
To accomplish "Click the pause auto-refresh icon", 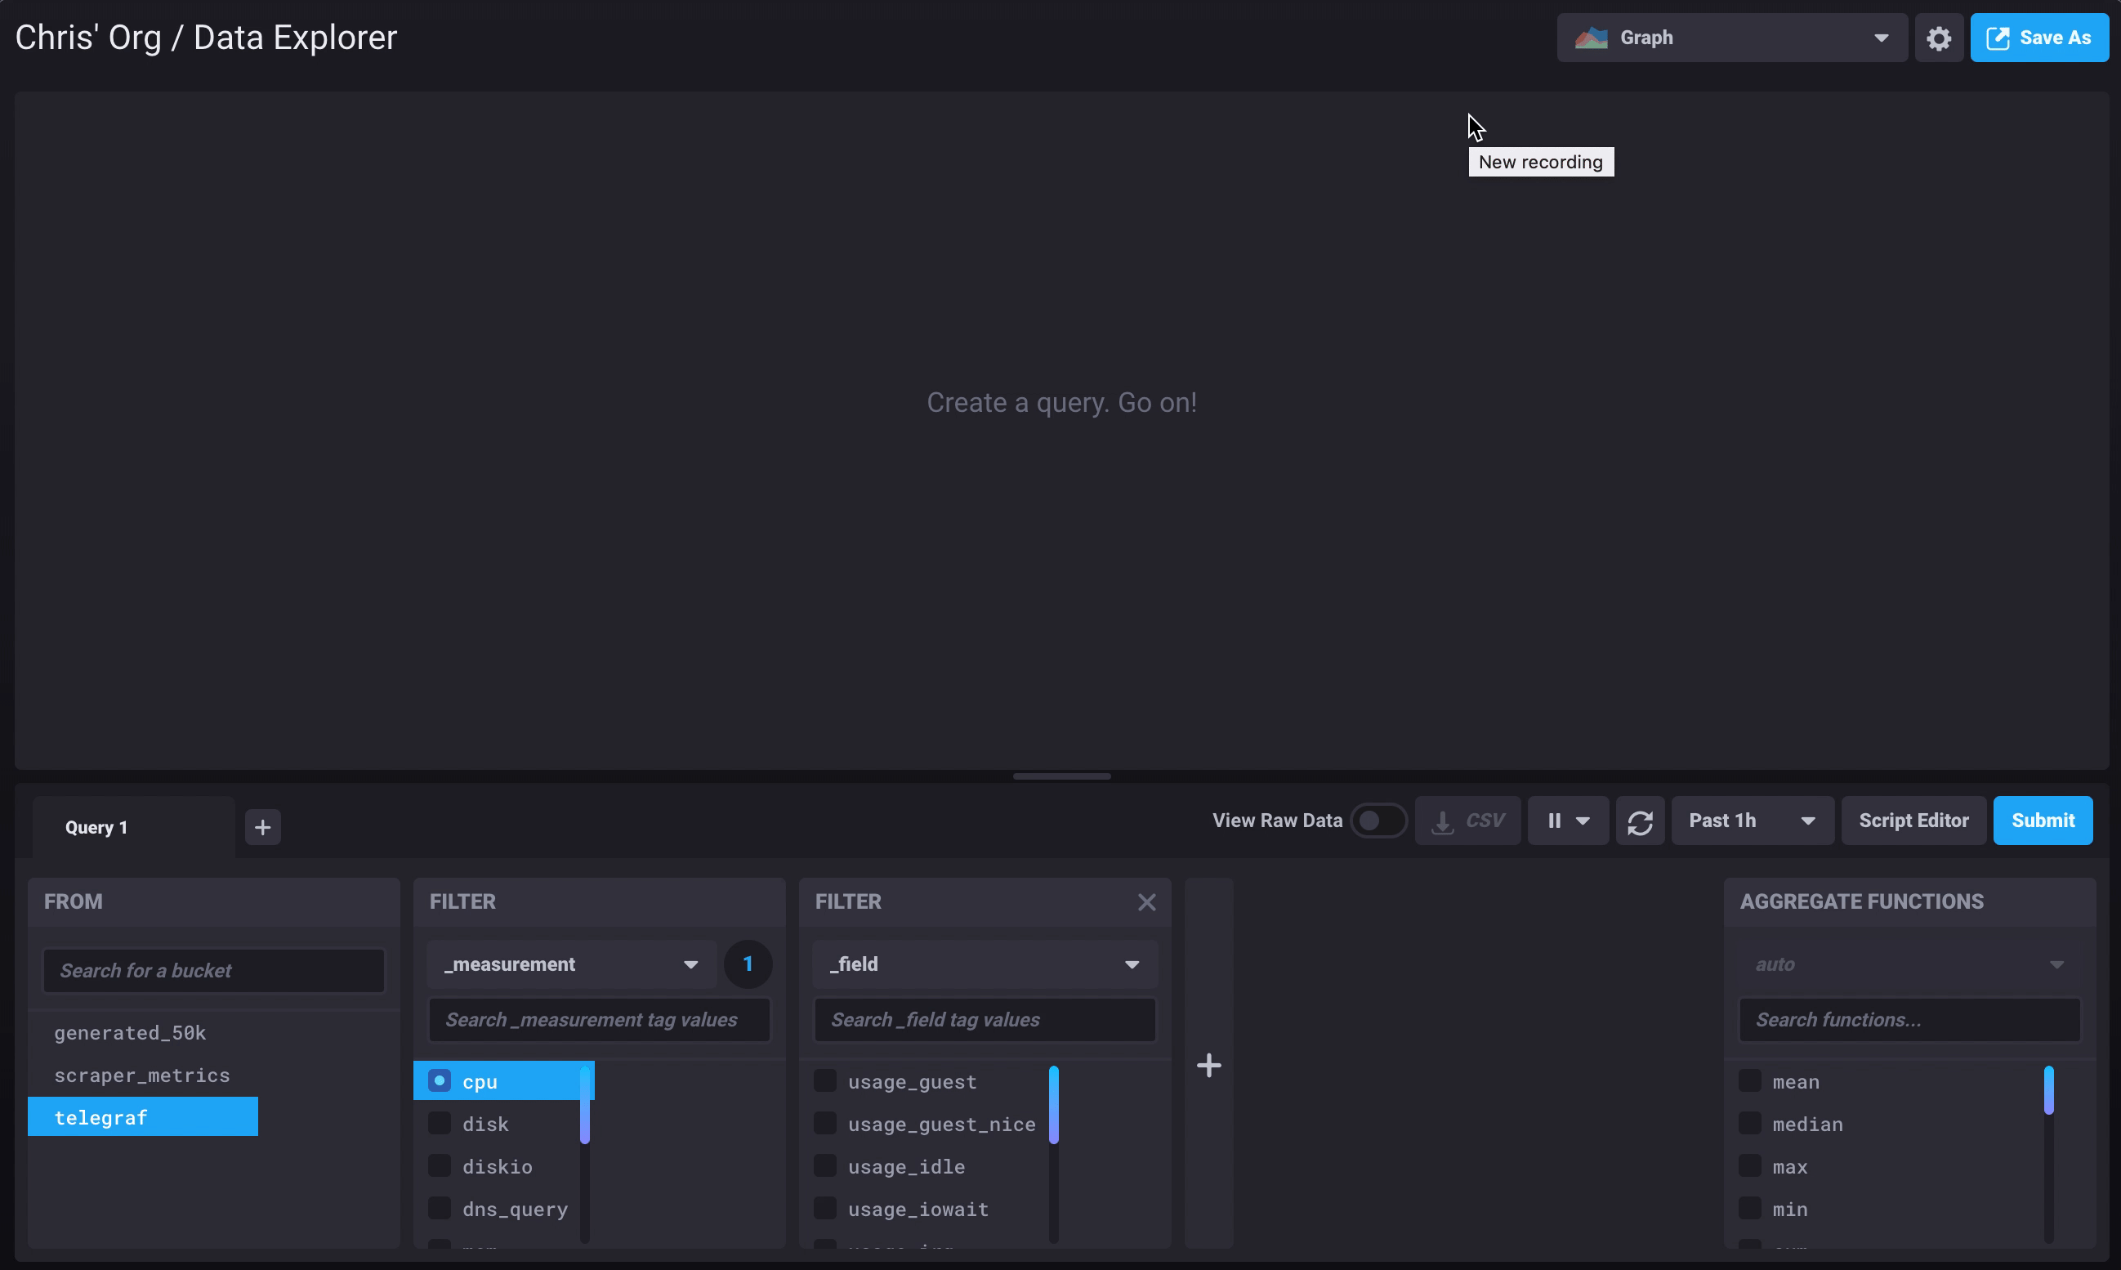I will point(1555,821).
